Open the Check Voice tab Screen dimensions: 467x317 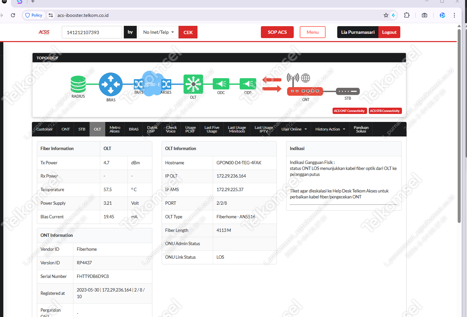[x=171, y=129]
